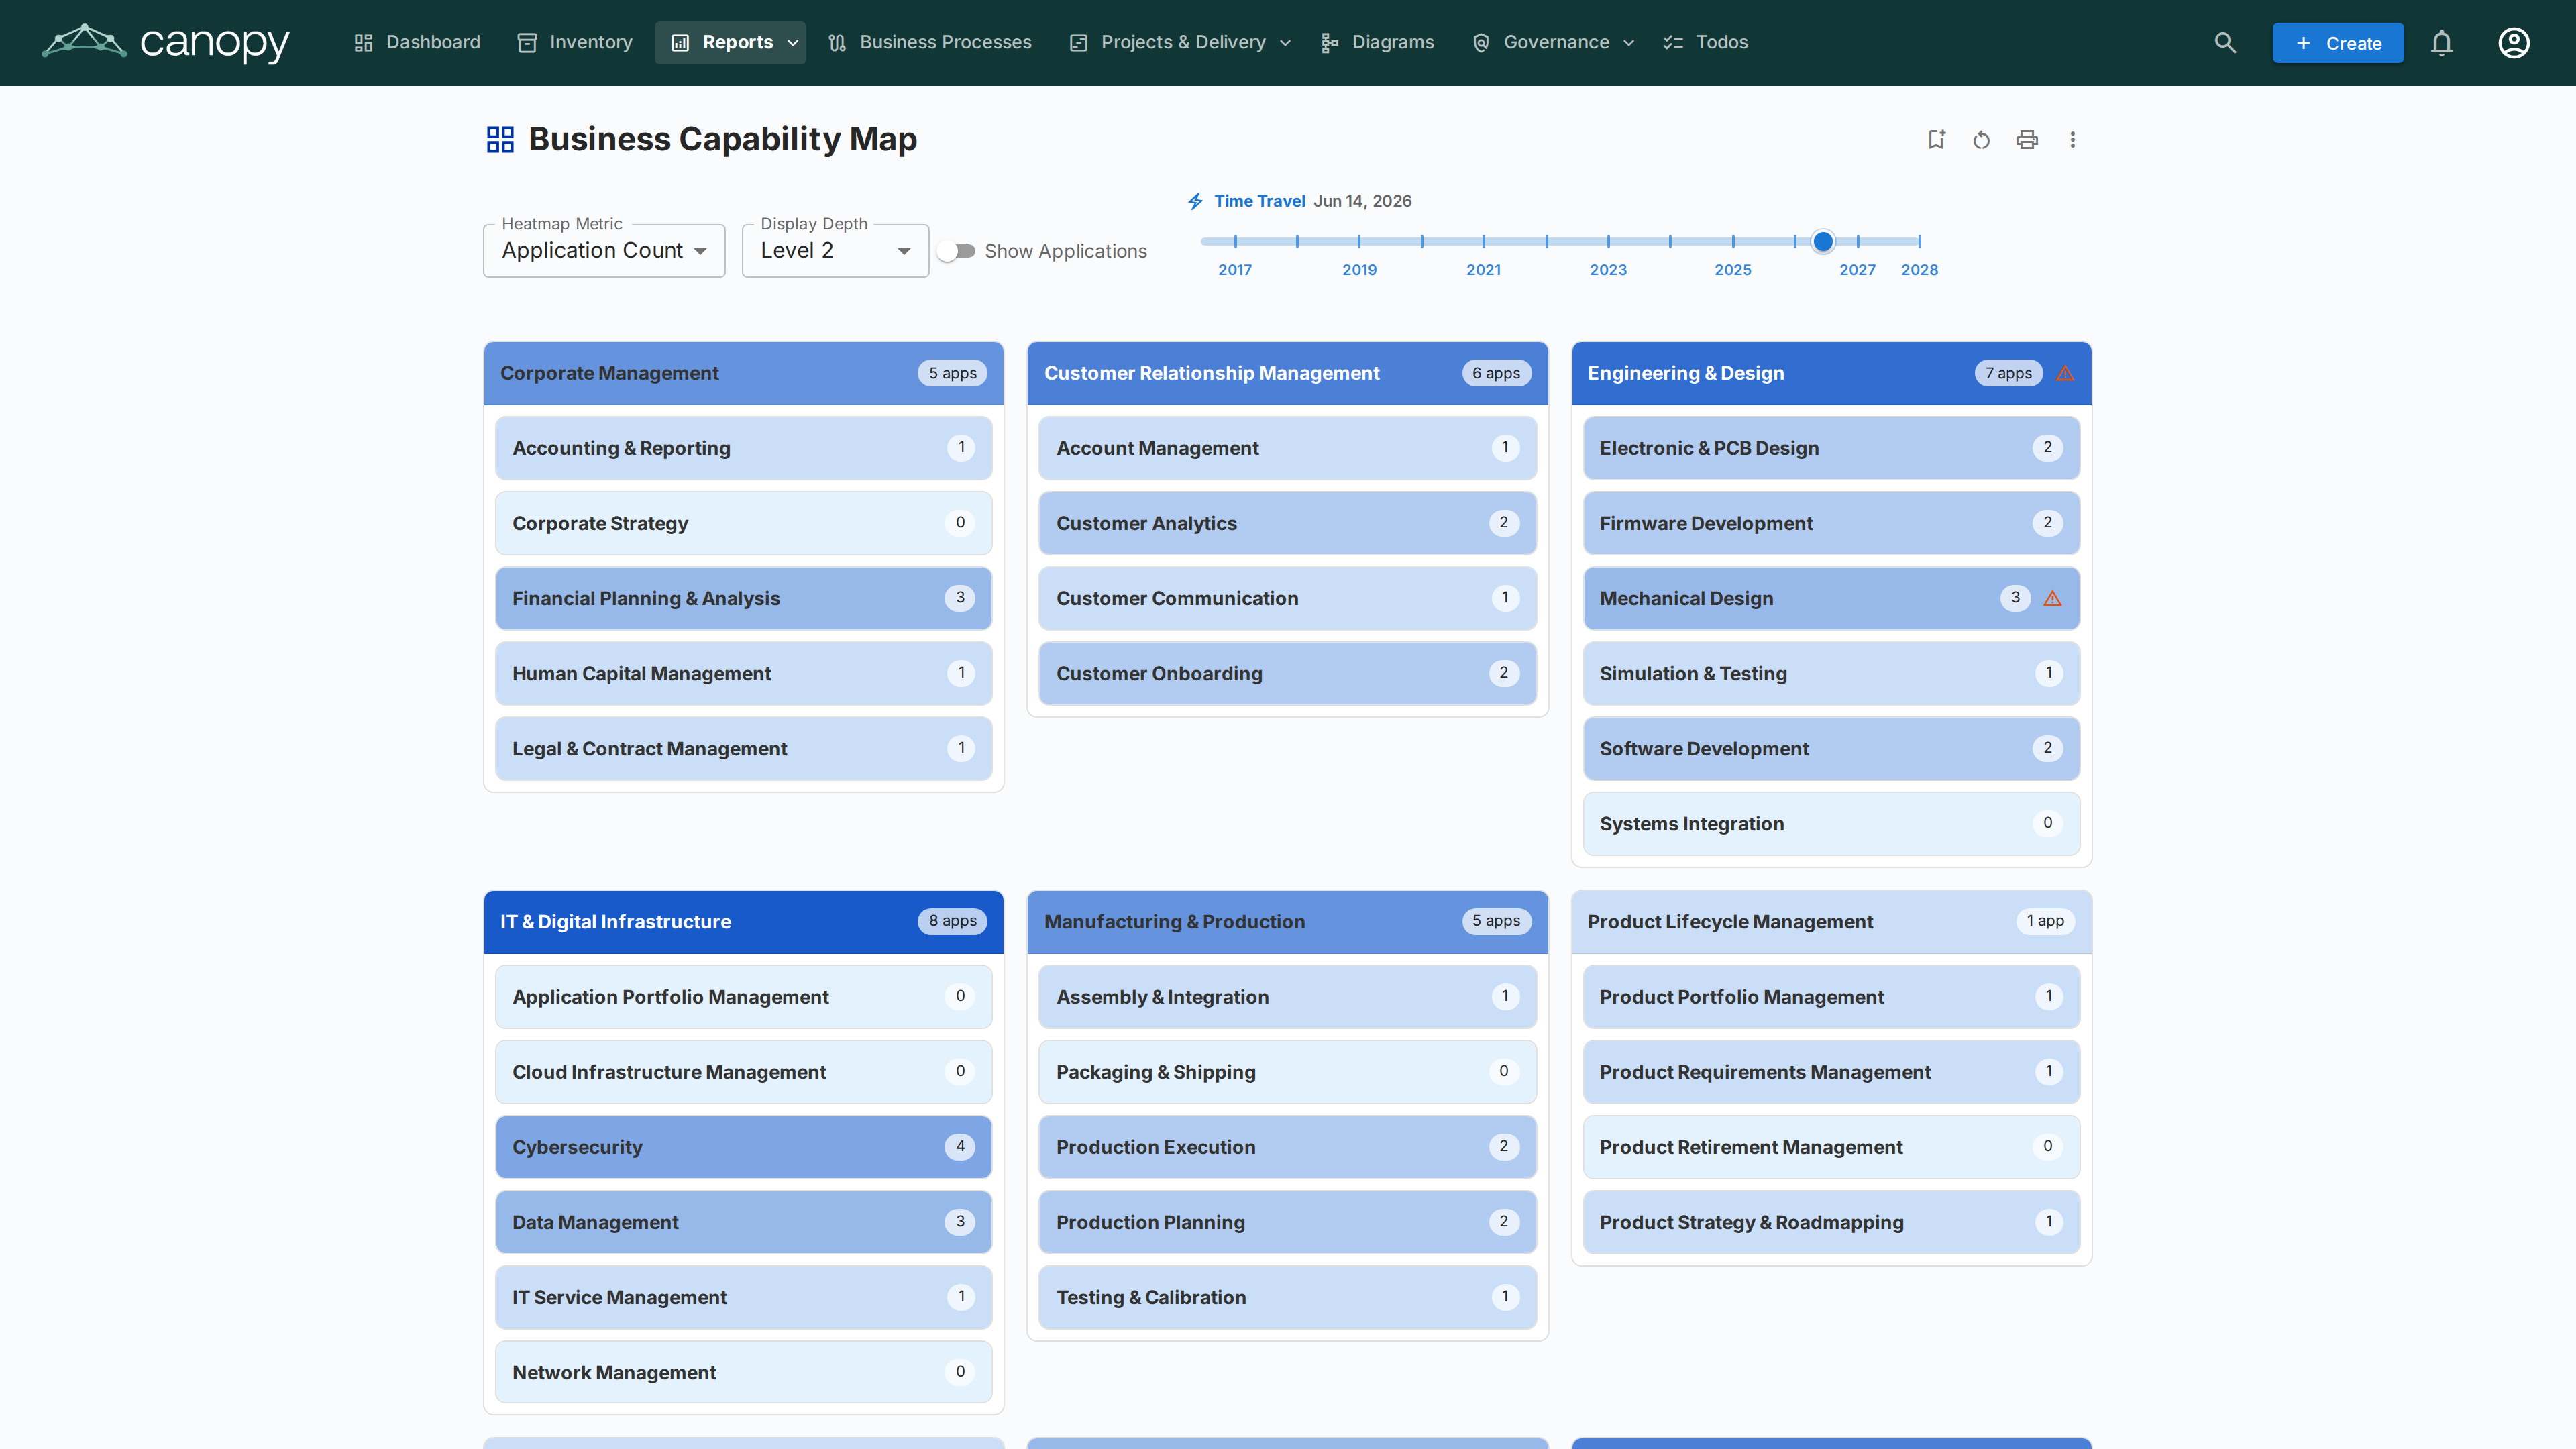Viewport: 2576px width, 1449px height.
Task: Click Time Travel link
Action: (1259, 201)
